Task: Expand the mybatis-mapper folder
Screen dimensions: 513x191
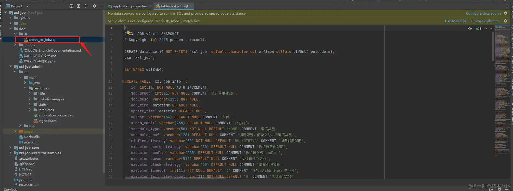Action: click(30, 99)
